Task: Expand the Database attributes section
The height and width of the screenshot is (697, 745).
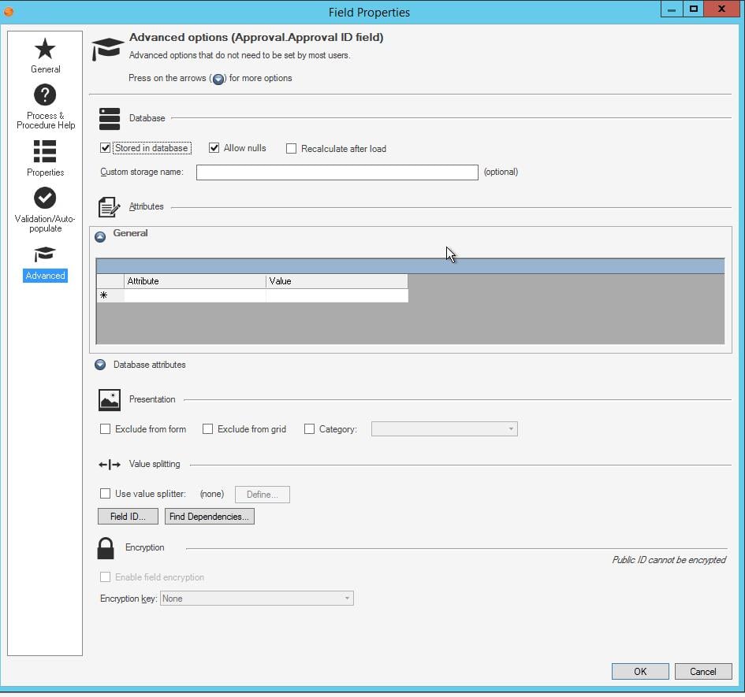Action: click(x=100, y=365)
